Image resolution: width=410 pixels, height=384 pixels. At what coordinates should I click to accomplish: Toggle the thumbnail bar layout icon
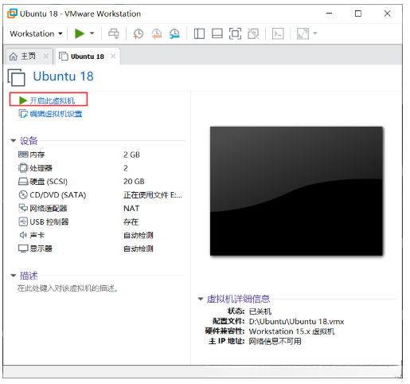217,33
